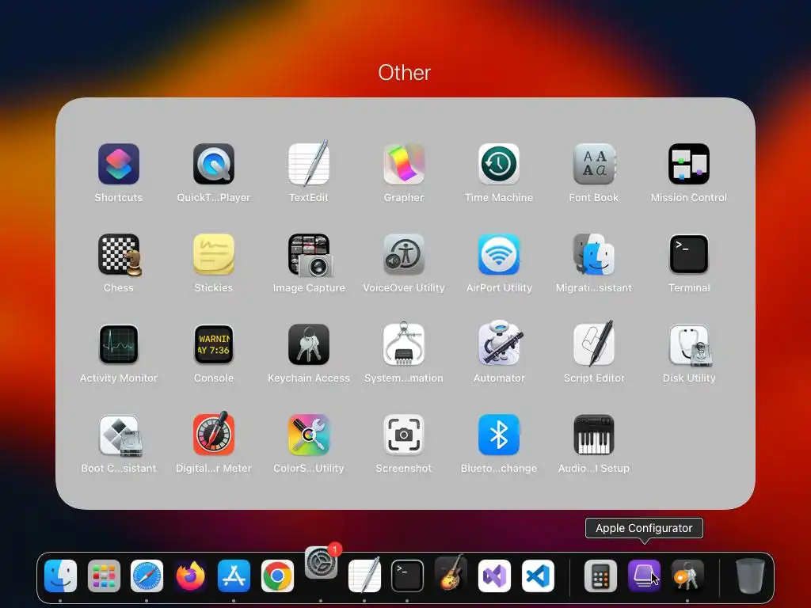
Task: Launch Bluetooth File Exchange
Action: [x=499, y=435]
